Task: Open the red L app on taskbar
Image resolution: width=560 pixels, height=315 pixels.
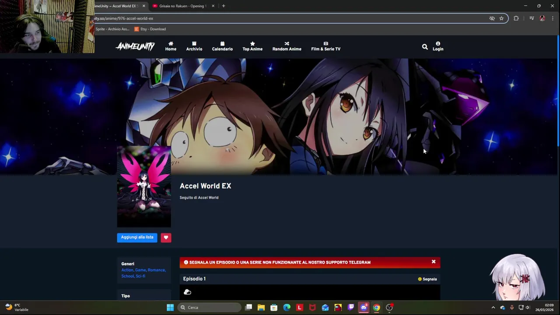Action: 300,308
